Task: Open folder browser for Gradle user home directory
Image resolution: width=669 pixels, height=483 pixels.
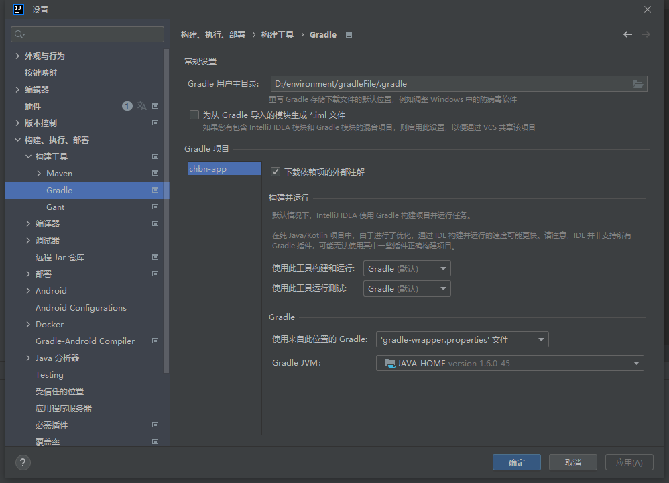Action: [x=639, y=84]
